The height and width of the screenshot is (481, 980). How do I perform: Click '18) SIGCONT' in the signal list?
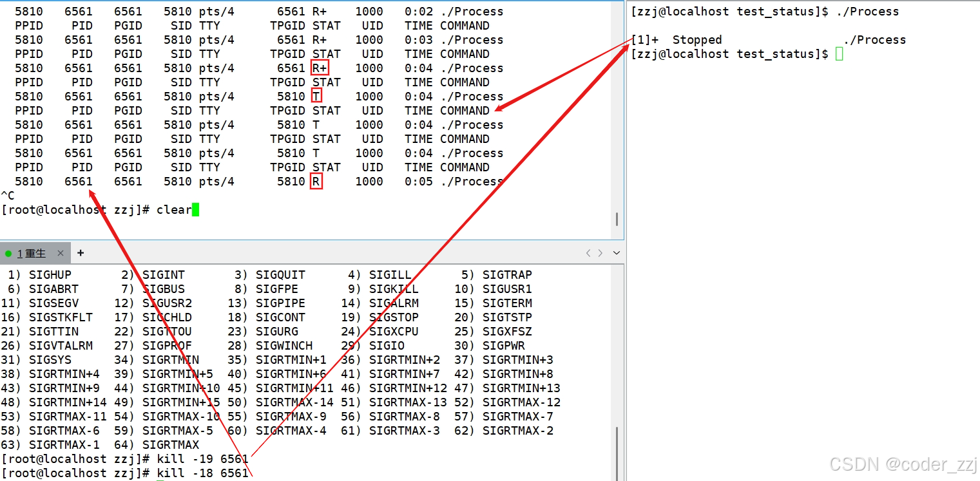point(266,317)
